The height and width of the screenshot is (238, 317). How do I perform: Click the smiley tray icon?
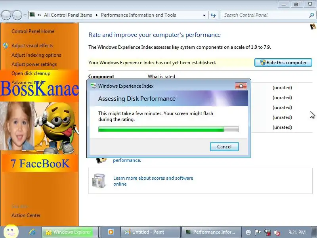click(248, 232)
